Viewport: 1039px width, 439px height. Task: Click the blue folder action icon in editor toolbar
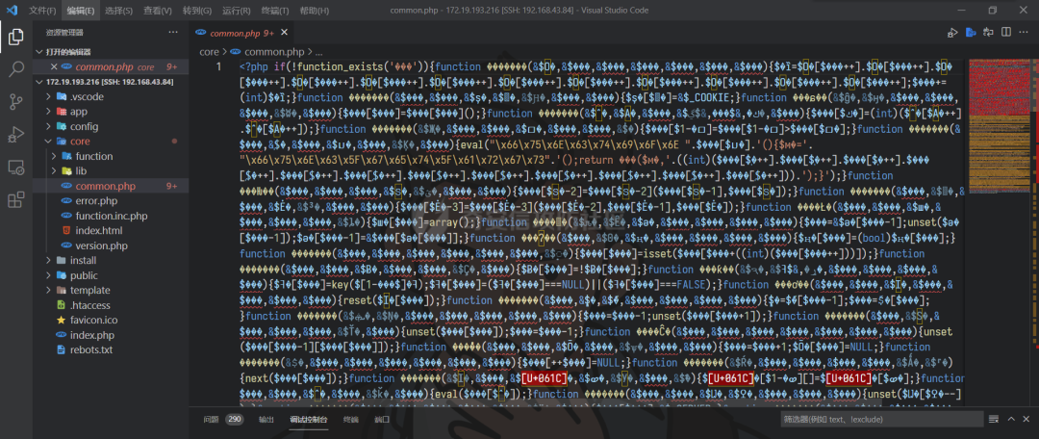(971, 33)
